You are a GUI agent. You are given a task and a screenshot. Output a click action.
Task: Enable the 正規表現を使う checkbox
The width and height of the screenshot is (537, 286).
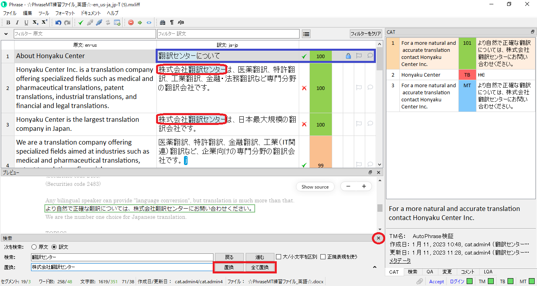point(323,257)
